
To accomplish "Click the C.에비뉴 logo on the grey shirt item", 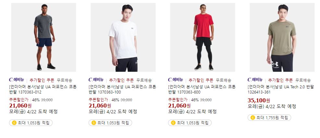I will (x=17, y=80).
